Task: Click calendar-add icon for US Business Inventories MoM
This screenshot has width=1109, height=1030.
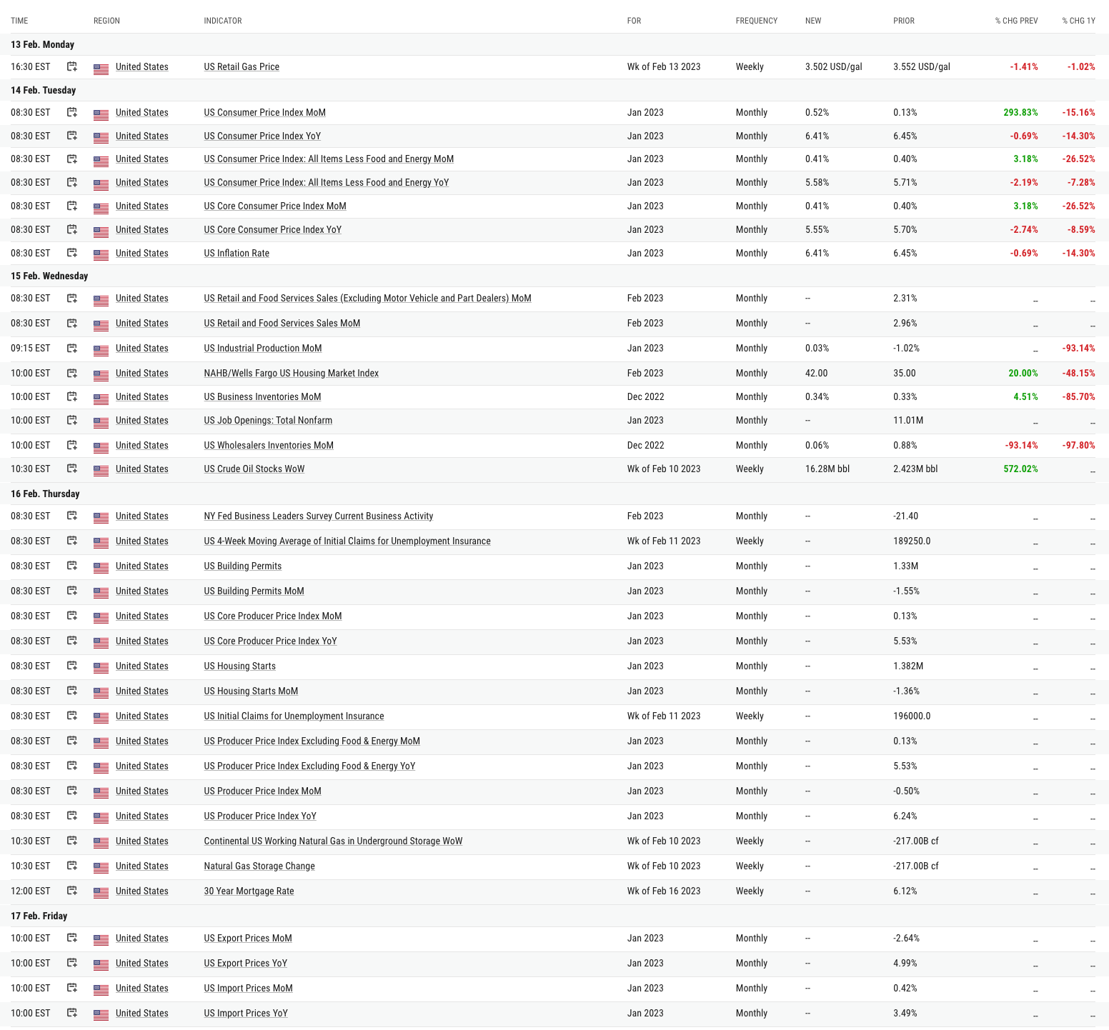Action: (x=72, y=396)
